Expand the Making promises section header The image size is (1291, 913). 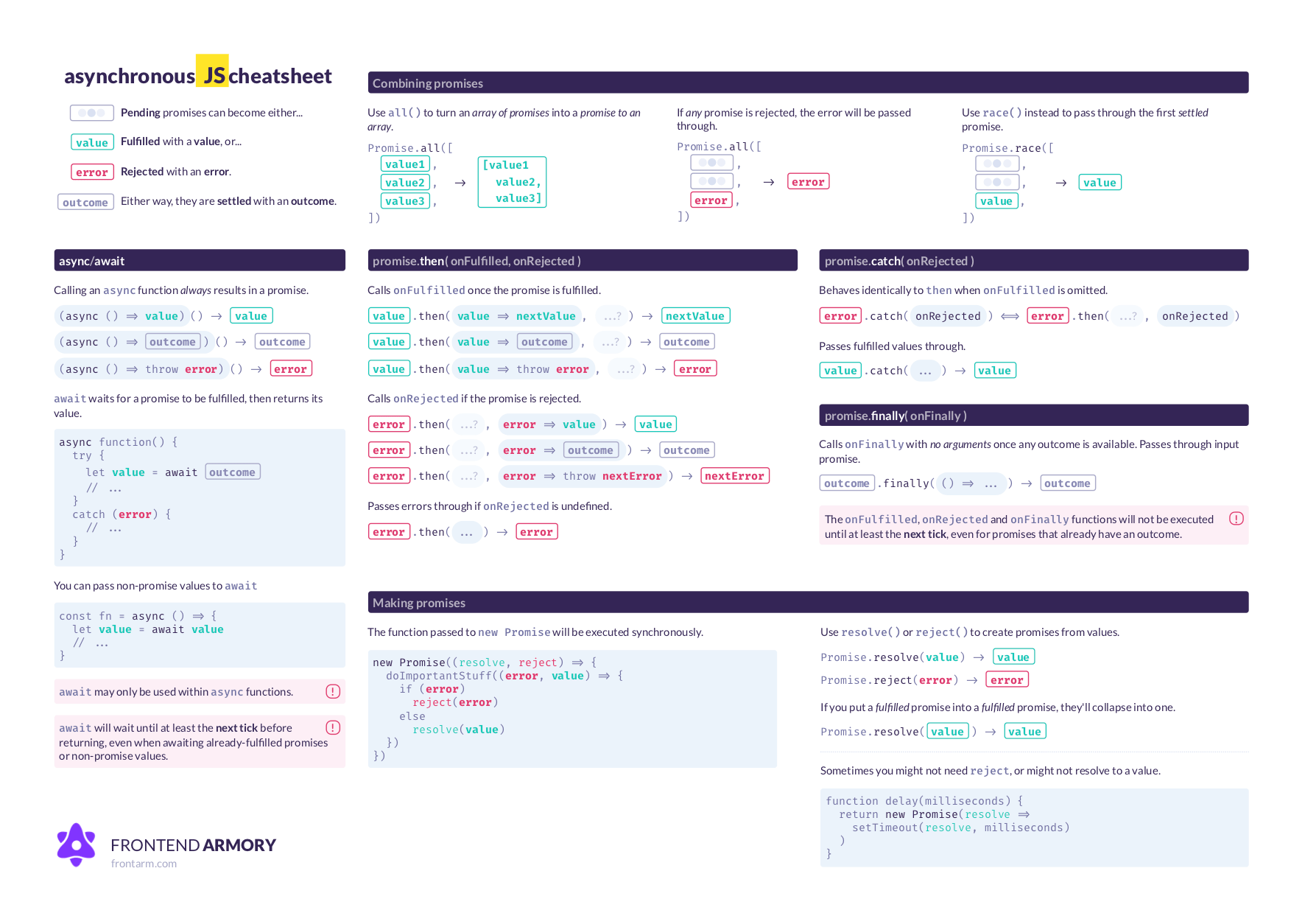(418, 602)
